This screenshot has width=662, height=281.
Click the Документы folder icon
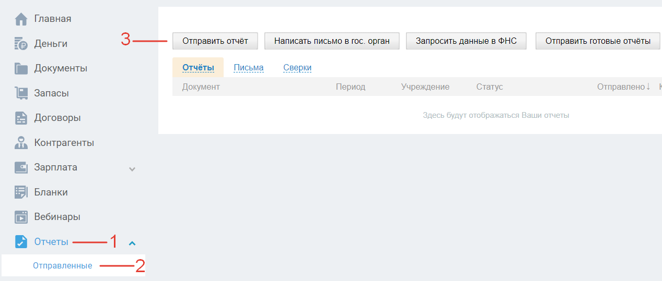click(x=21, y=68)
